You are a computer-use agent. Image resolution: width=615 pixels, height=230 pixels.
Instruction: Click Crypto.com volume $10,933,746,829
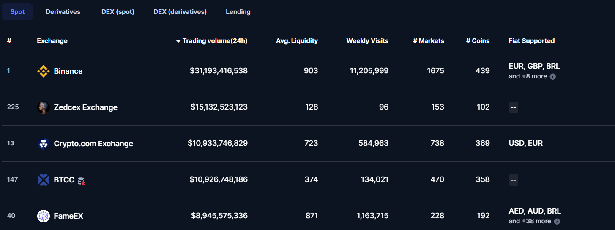pos(218,143)
